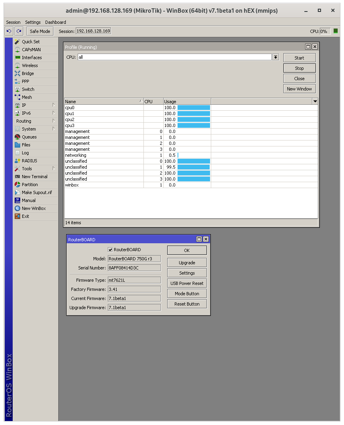Open Bridge sidebar icon

[17, 73]
